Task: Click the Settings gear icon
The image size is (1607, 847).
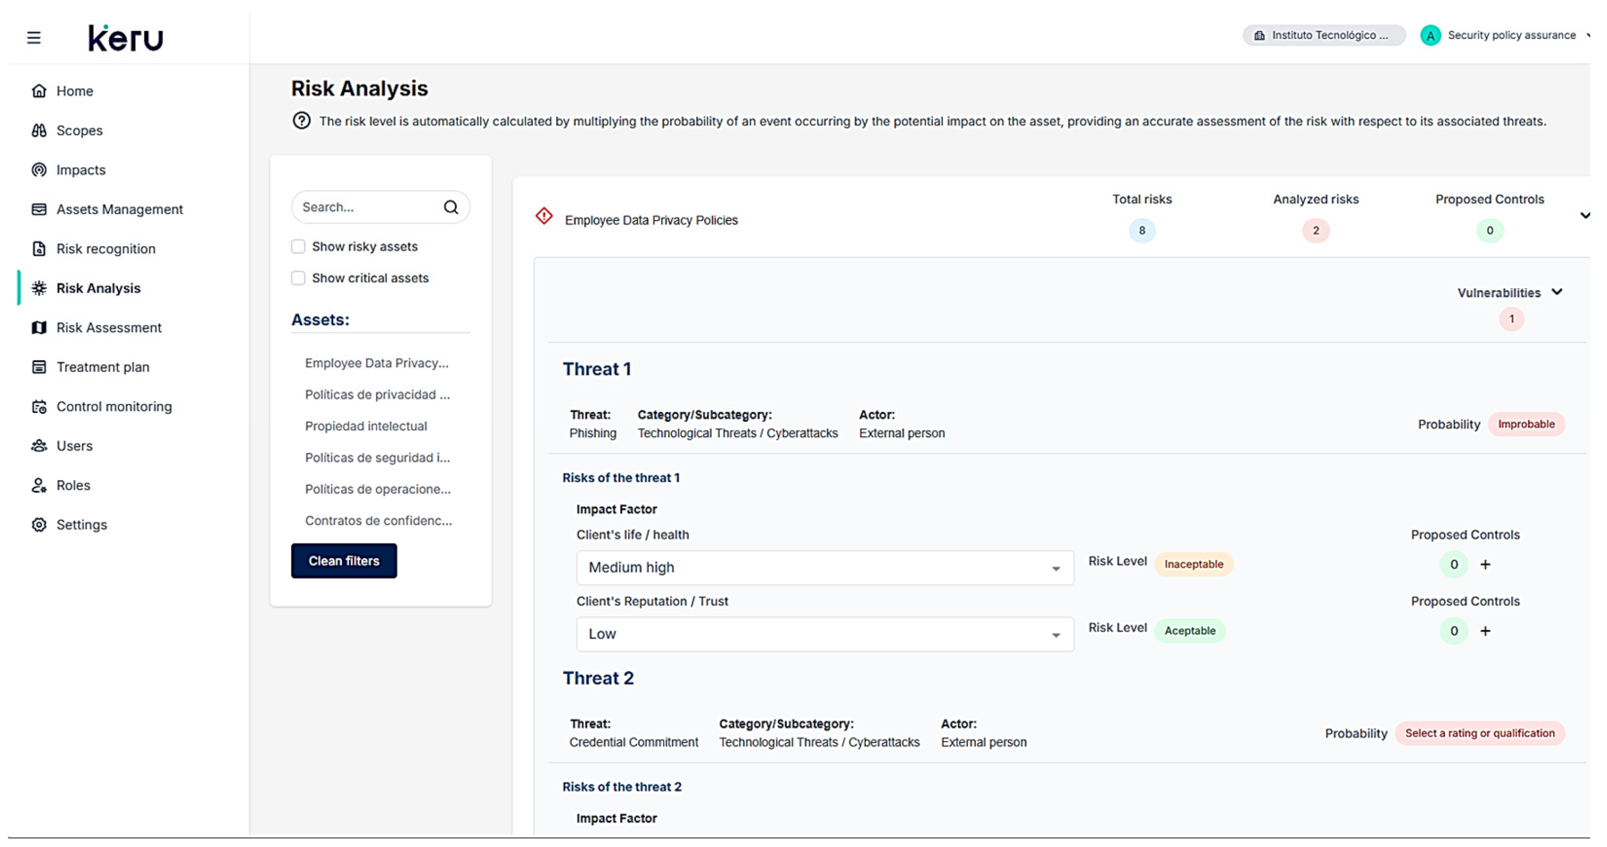Action: pos(39,525)
